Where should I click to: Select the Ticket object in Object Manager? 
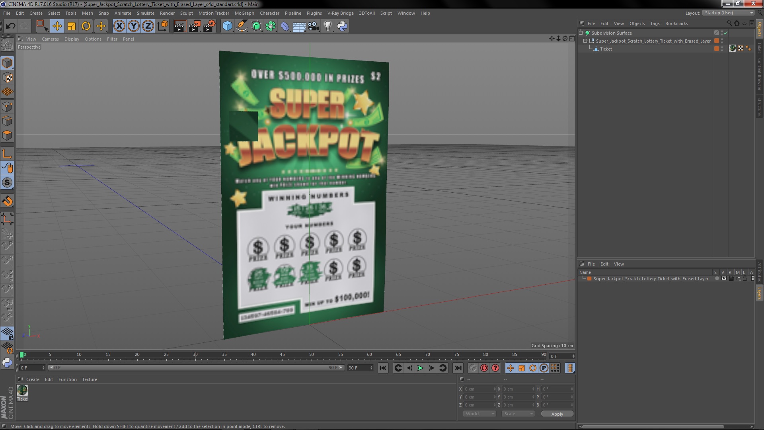[606, 49]
